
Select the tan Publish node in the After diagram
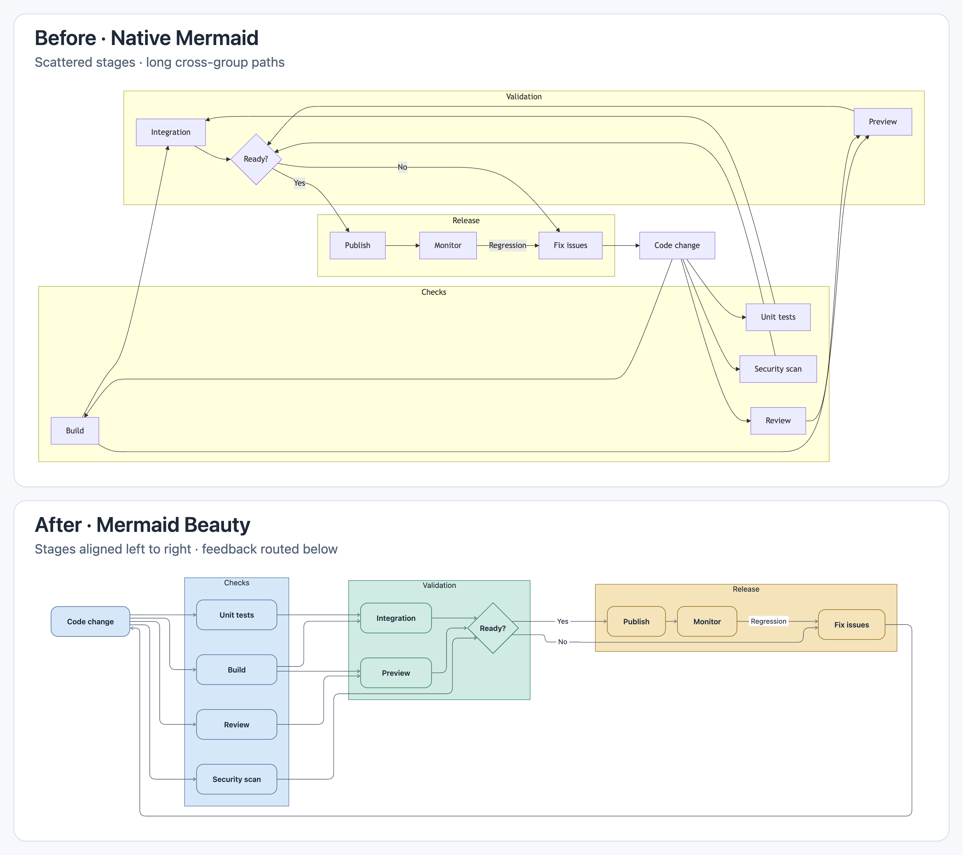point(636,622)
